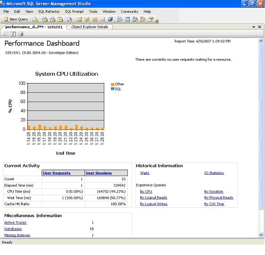Open the SQL Prompt menu
The height and width of the screenshot is (255, 265).
[74, 11]
